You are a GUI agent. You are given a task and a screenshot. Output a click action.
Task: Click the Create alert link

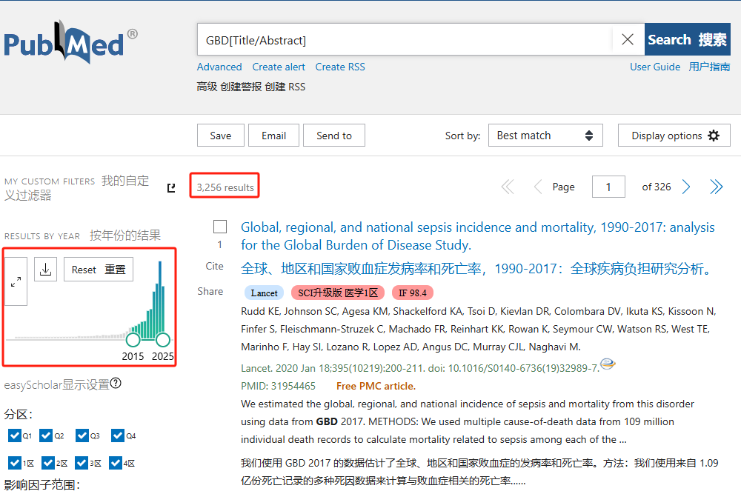click(x=279, y=67)
